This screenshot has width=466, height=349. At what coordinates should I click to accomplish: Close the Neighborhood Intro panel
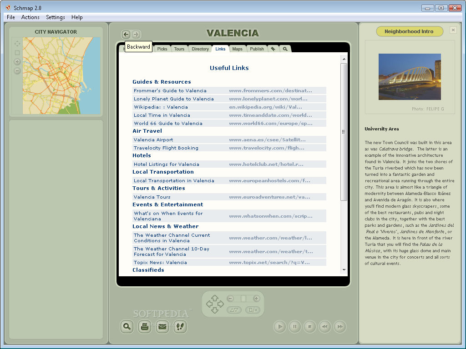(x=453, y=30)
